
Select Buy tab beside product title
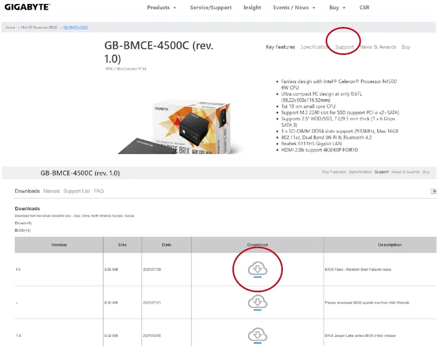pos(406,47)
